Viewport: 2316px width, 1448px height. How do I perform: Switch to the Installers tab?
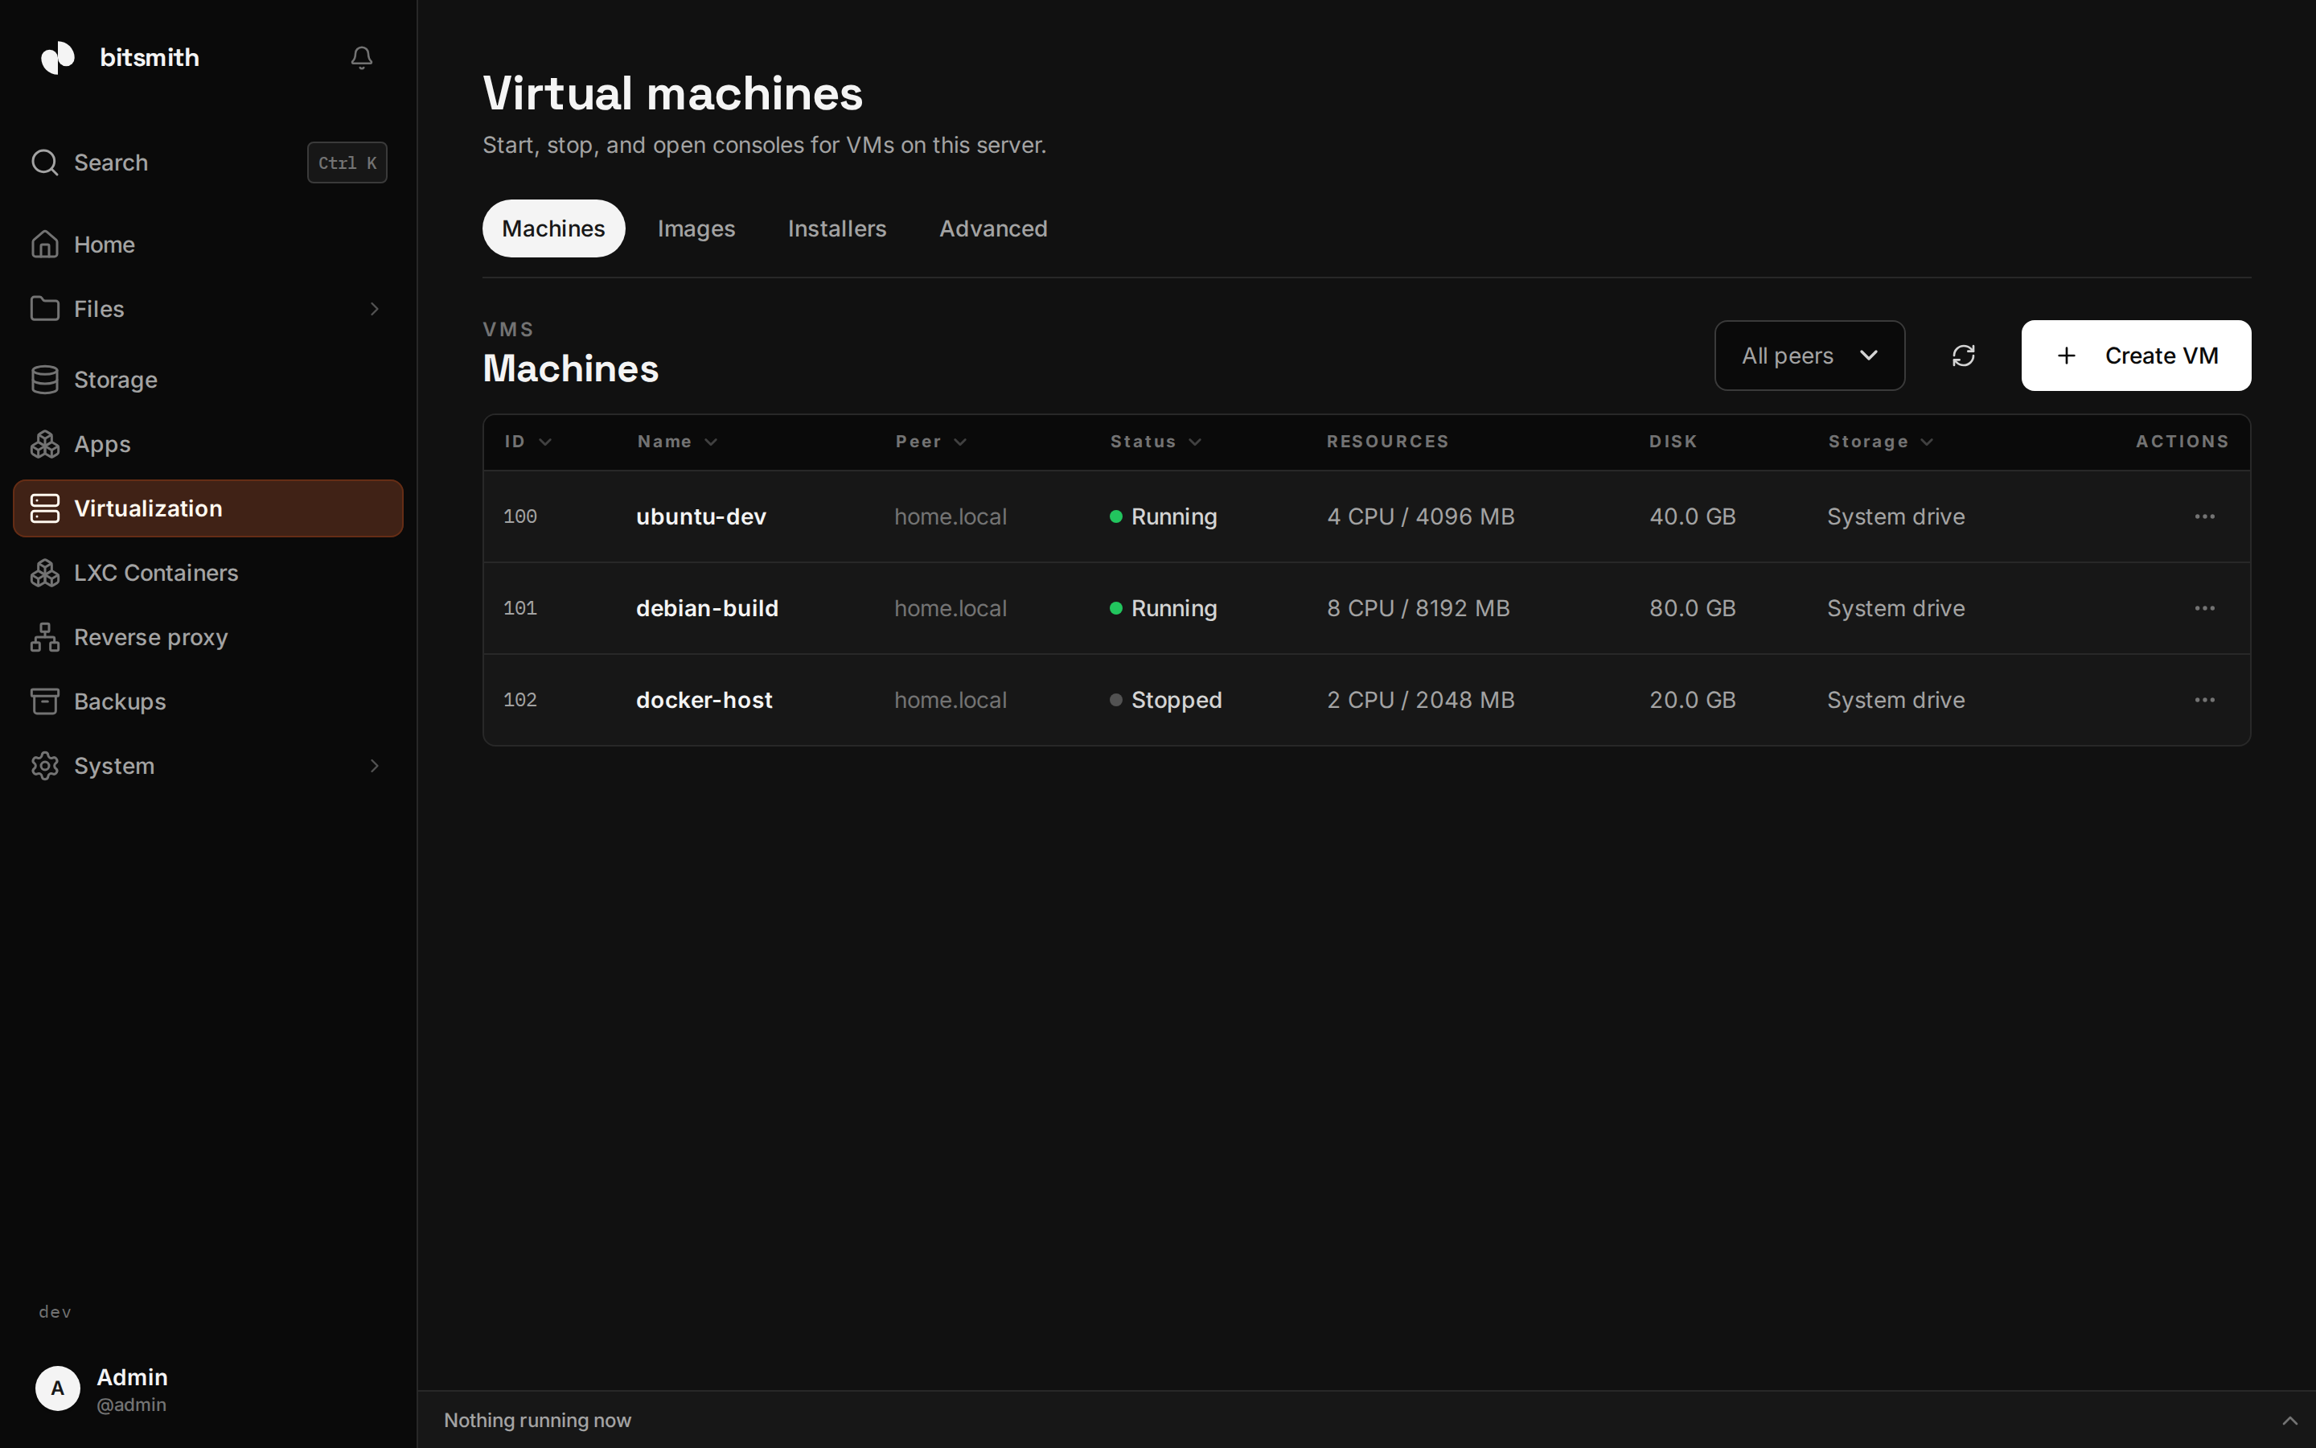[x=836, y=228]
